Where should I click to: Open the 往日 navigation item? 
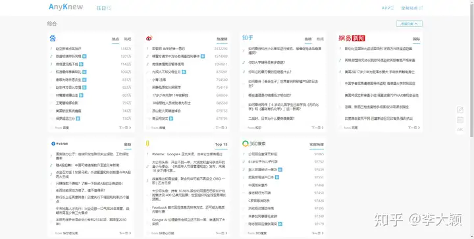click(x=104, y=8)
